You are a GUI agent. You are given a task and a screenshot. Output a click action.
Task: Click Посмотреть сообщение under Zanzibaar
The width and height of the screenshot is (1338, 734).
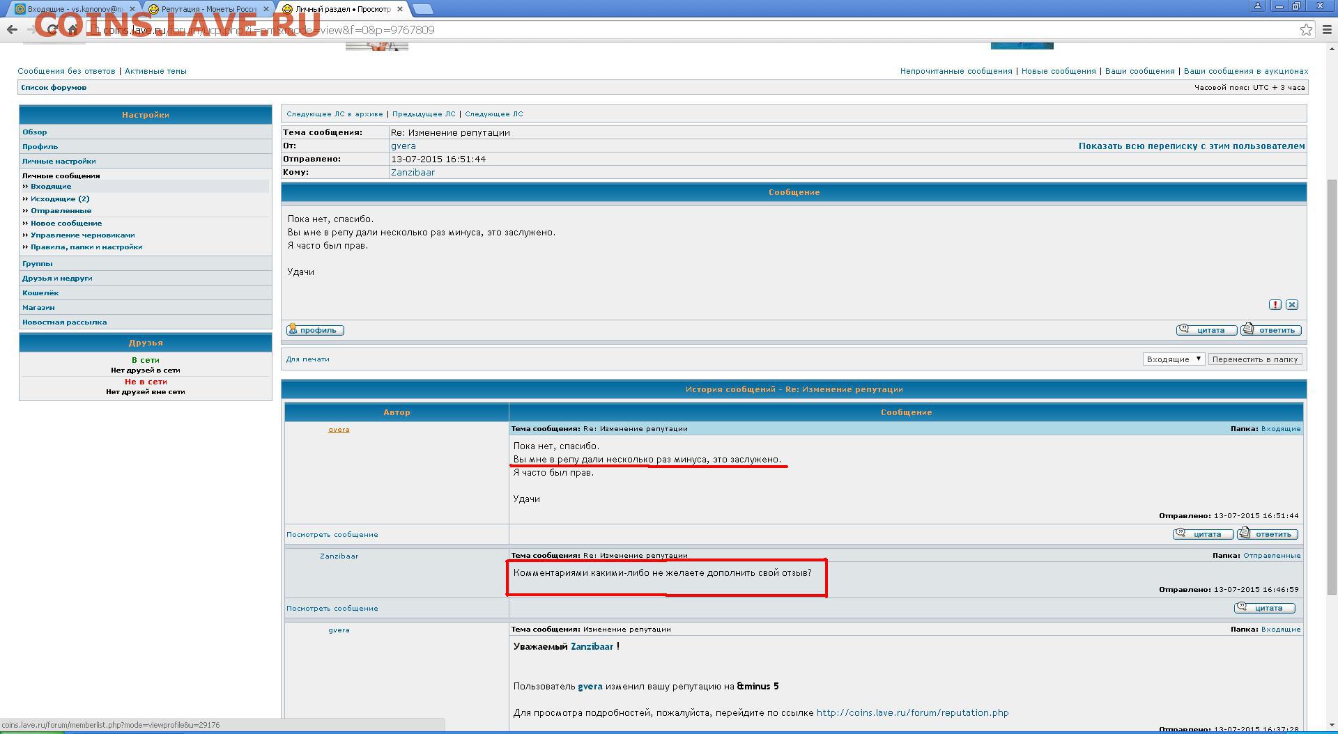pyautogui.click(x=332, y=609)
